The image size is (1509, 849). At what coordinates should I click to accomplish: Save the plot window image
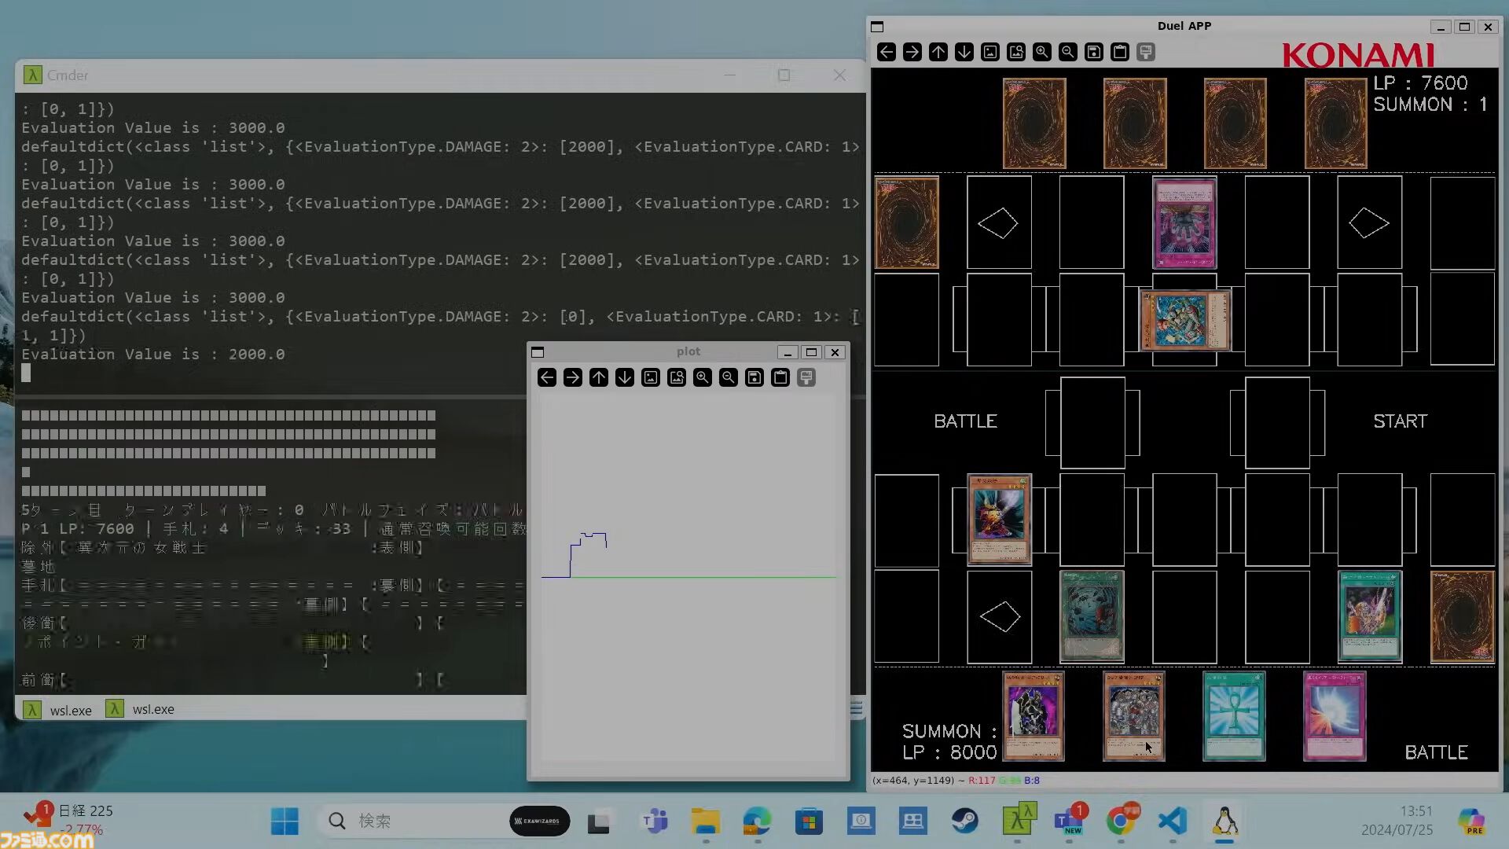pos(754,377)
